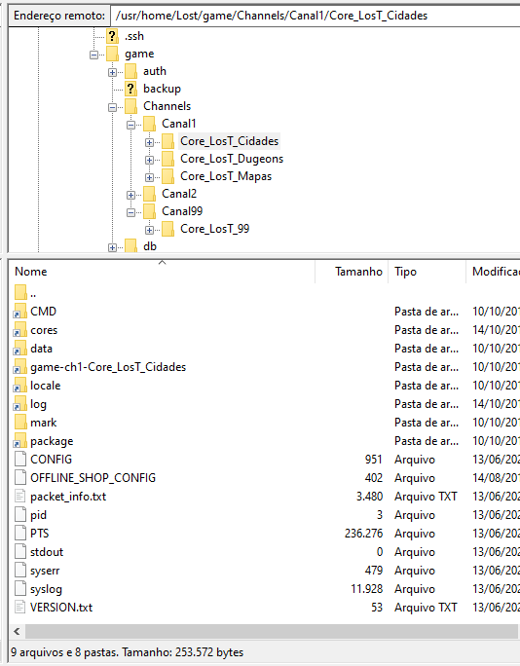Select the CMD symlink folder icon

pos(20,312)
